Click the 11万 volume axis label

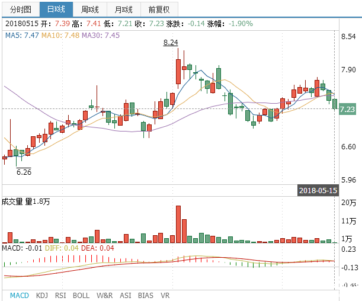pyautogui.click(x=349, y=221)
